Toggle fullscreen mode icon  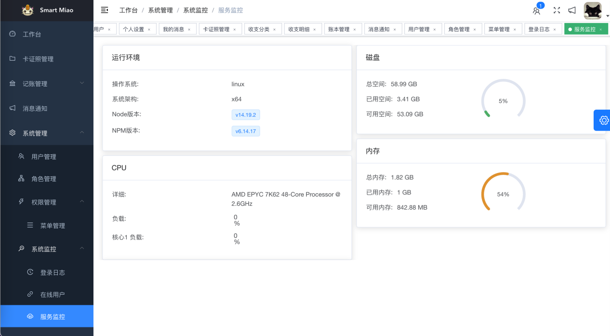[557, 10]
